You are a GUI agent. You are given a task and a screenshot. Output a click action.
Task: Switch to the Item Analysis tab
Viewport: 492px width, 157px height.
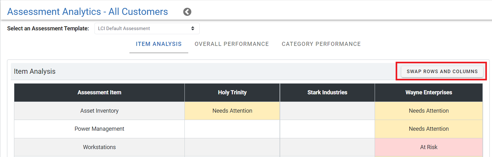tap(159, 44)
